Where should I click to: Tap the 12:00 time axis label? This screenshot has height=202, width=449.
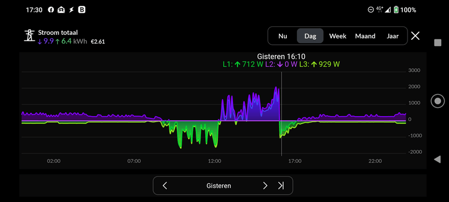click(x=214, y=161)
